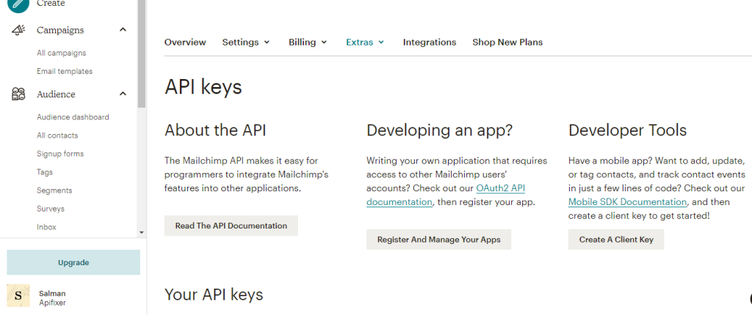This screenshot has width=752, height=315.
Task: Click the Create pencil icon
Action: pyautogui.click(x=18, y=4)
